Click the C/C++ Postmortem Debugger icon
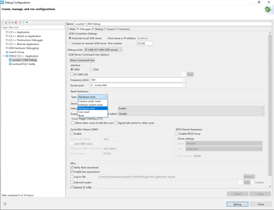Image resolution: width=274 pixels, height=210 pixels. click(7, 40)
